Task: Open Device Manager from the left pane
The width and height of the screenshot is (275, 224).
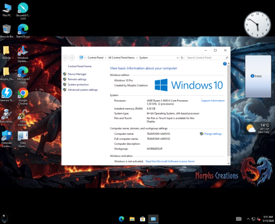Action: point(77,74)
